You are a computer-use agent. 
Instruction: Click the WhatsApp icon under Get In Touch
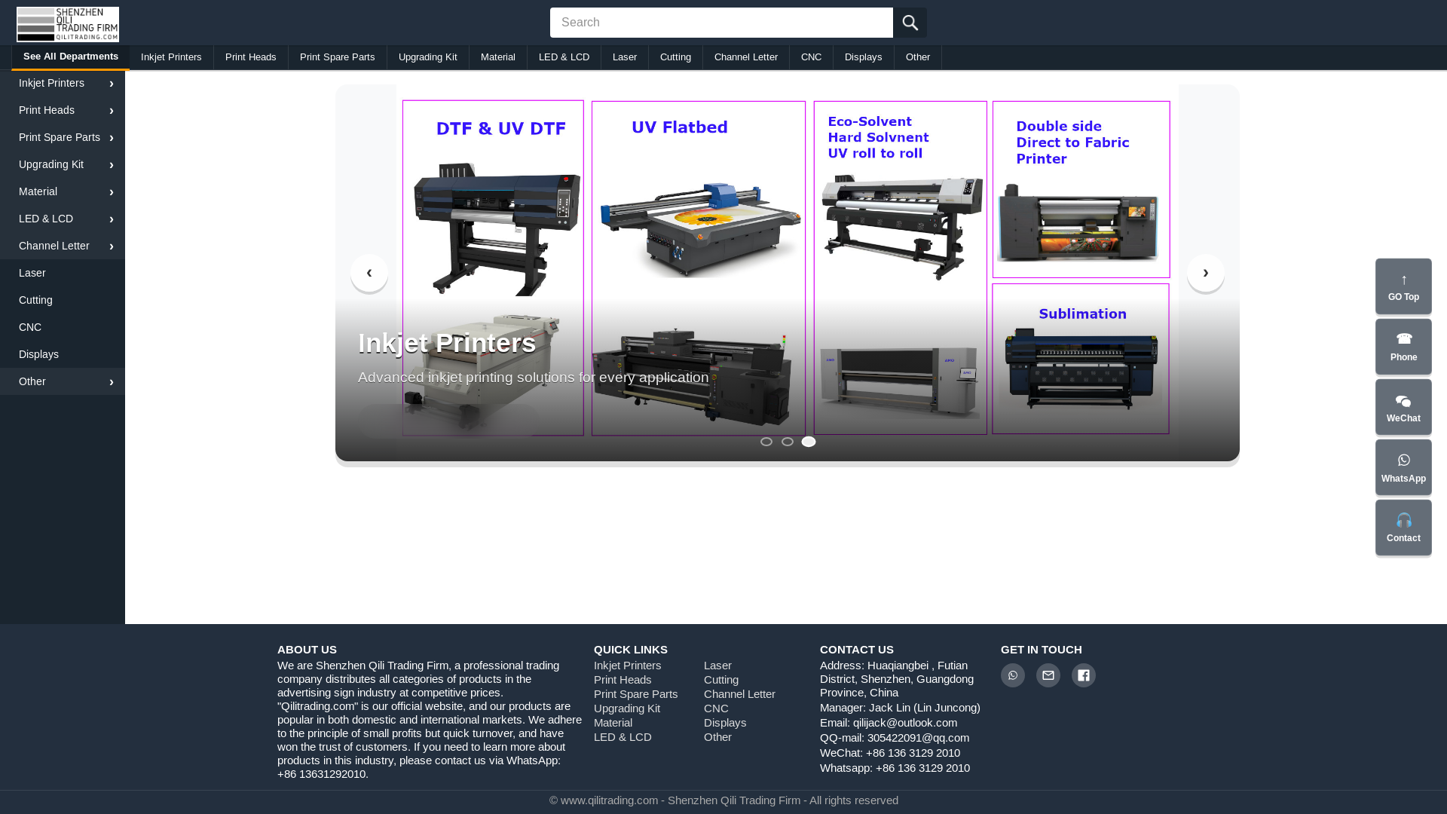pyautogui.click(x=1013, y=675)
